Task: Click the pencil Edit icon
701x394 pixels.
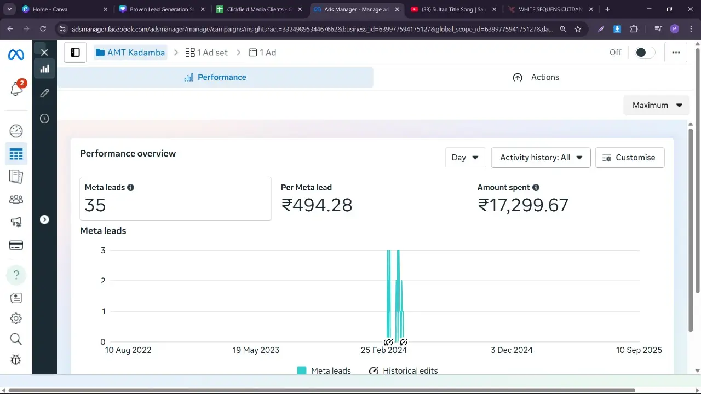Action: [x=44, y=93]
